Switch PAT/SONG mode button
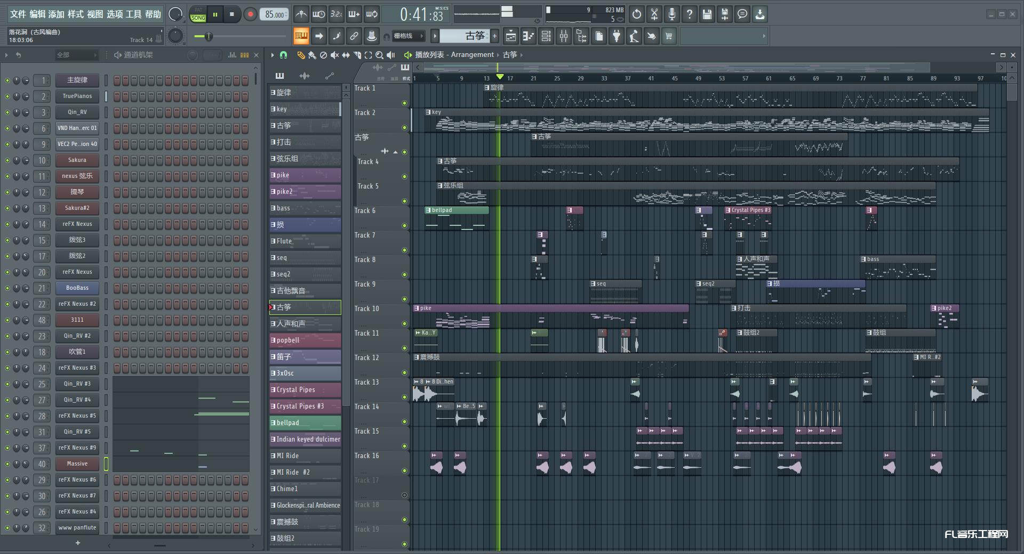The image size is (1024, 554). (198, 14)
